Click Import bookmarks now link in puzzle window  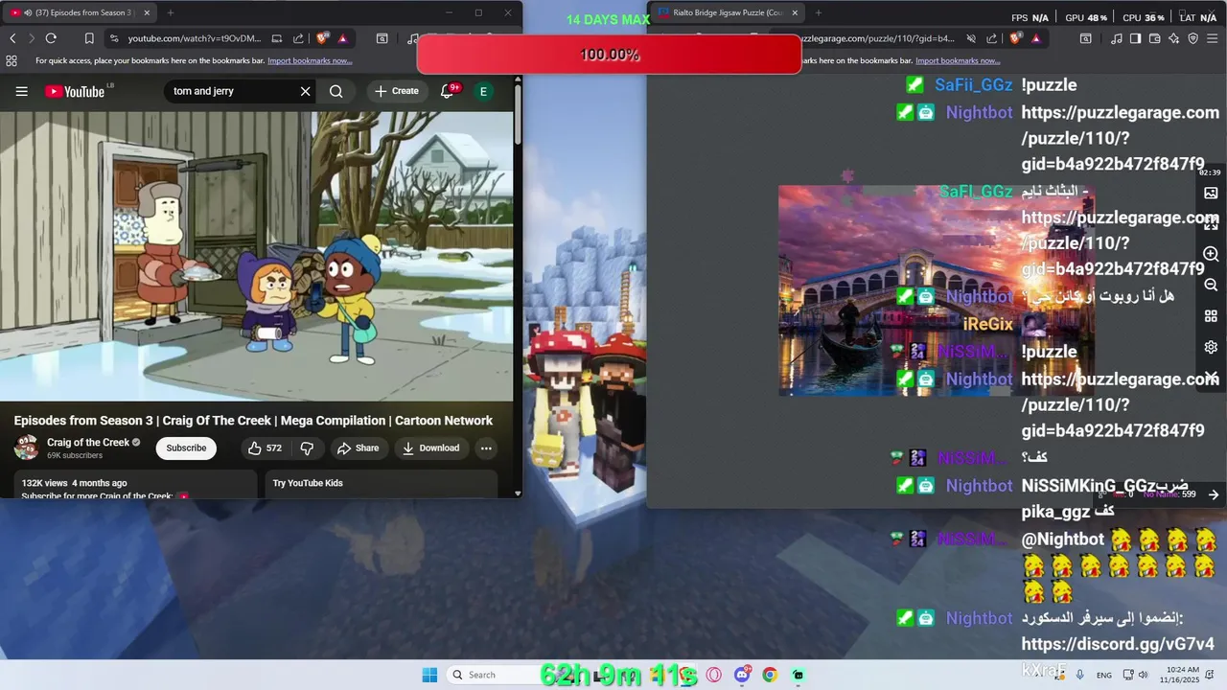click(958, 60)
